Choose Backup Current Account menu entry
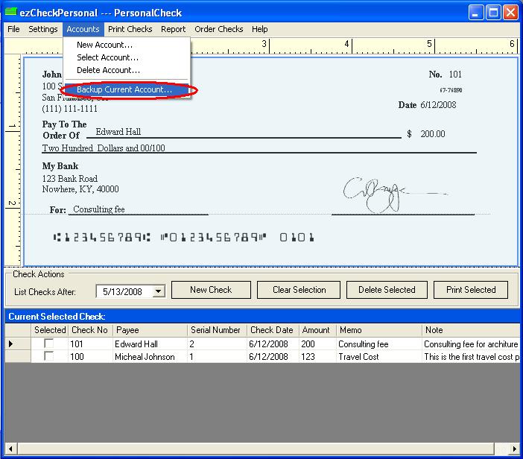Image resolution: width=523 pixels, height=459 pixels. pos(124,90)
